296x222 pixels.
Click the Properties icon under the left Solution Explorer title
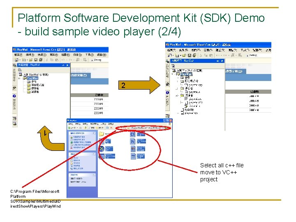(20, 70)
